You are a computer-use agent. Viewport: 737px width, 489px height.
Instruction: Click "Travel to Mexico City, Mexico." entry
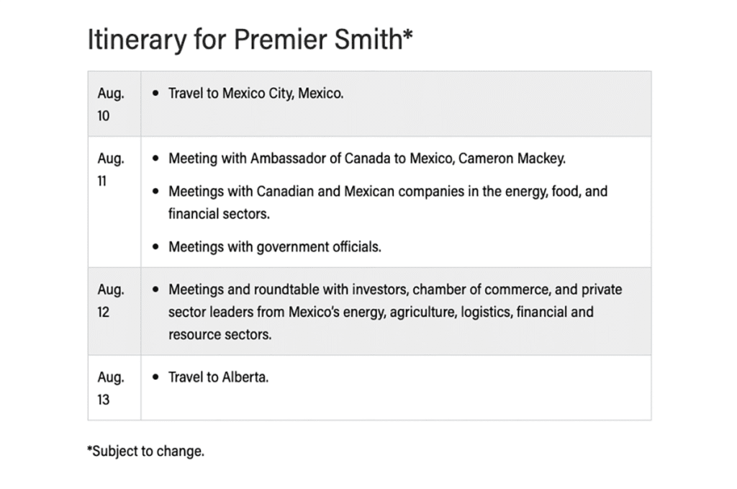pos(256,94)
